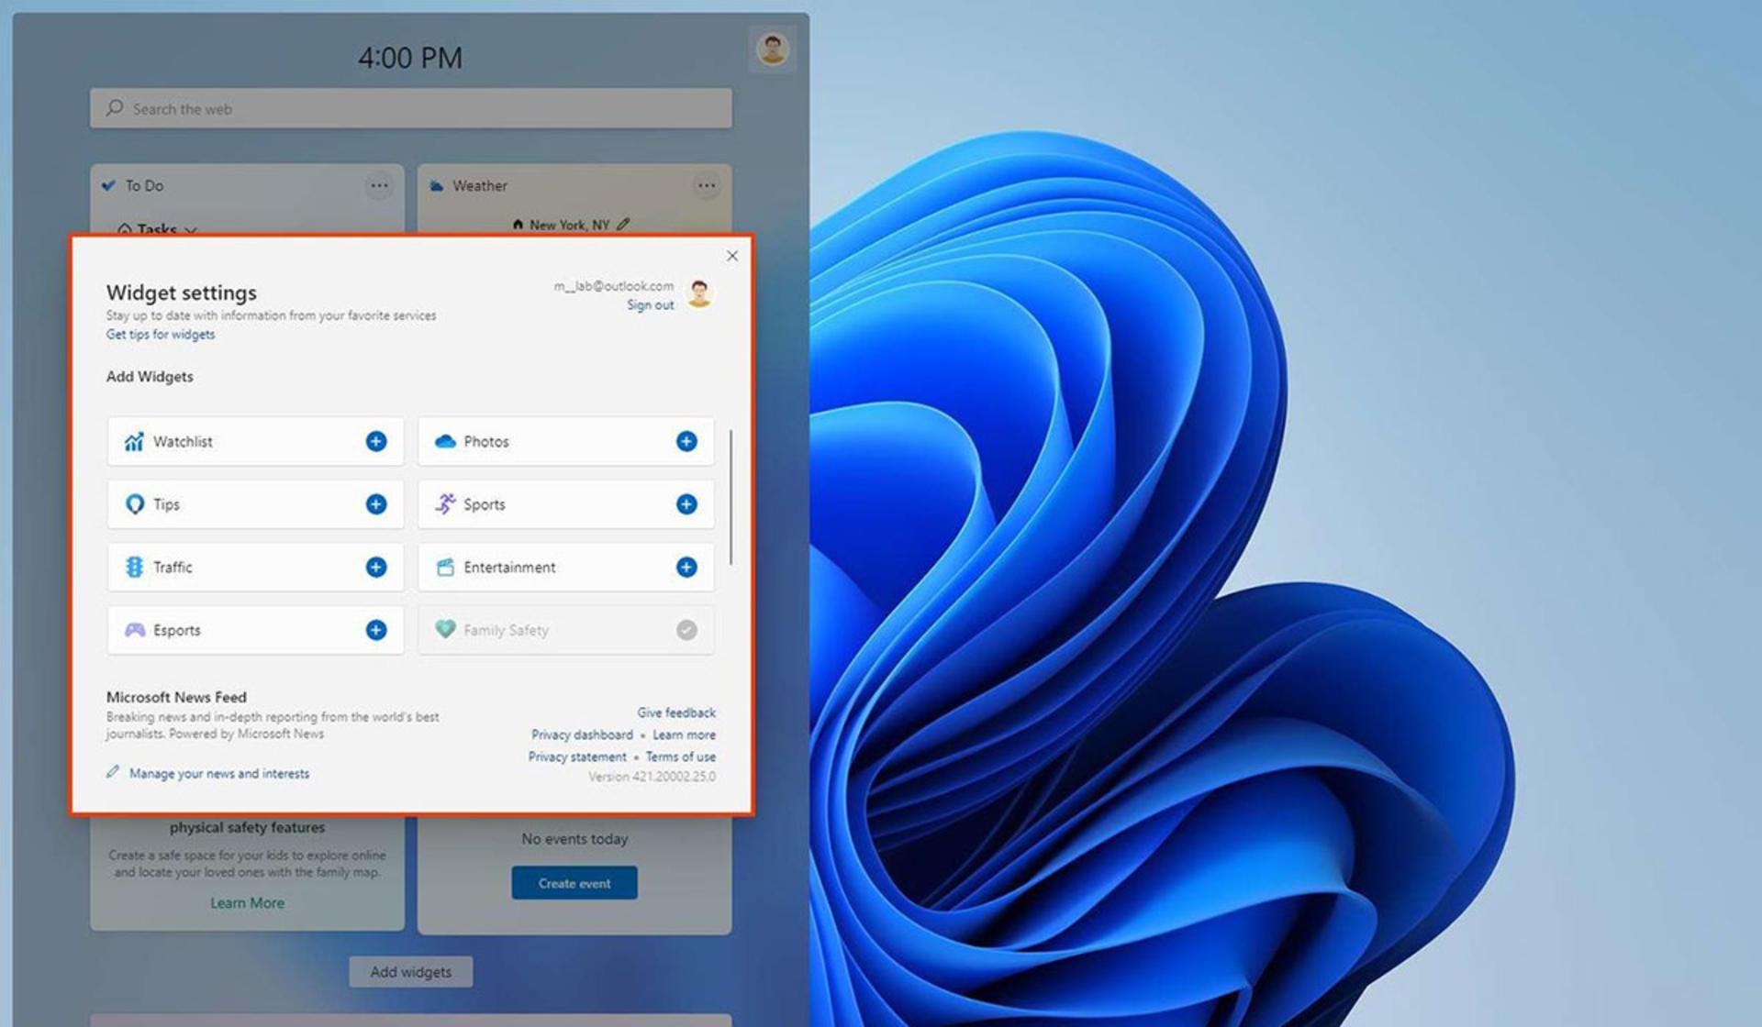Click the account avatar in Widget settings
This screenshot has width=1762, height=1027.
pyautogui.click(x=699, y=293)
